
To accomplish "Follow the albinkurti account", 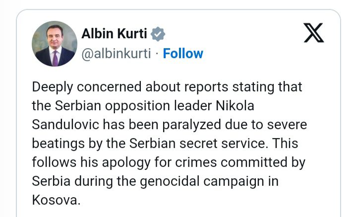I will (x=183, y=53).
